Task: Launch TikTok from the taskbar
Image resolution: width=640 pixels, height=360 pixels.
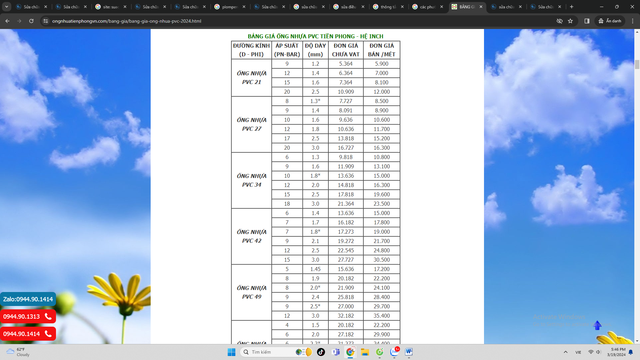Action: (x=321, y=352)
